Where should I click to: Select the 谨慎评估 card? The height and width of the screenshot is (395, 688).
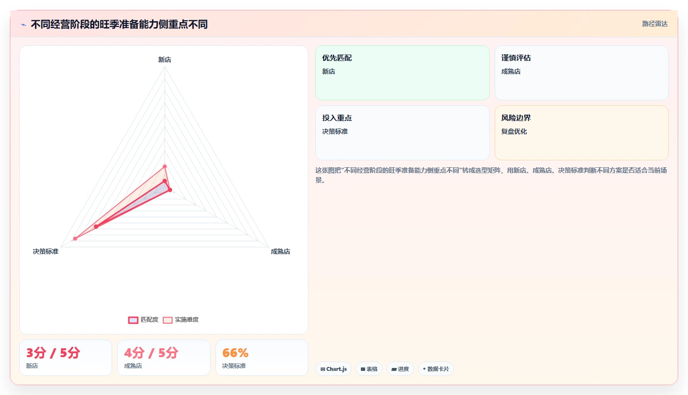pos(582,73)
